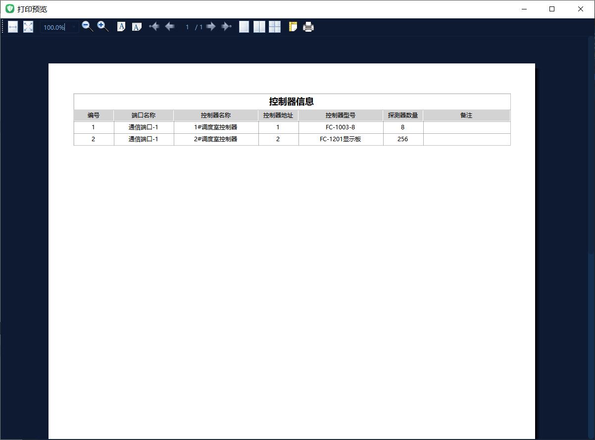This screenshot has height=440, width=595.
Task: Click the fit whole page icon
Action: [x=28, y=27]
